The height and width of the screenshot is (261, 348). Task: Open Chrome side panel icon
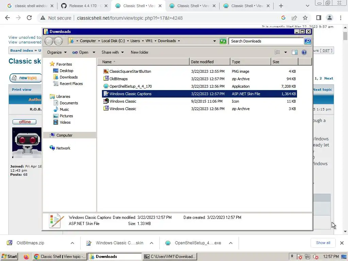pos(319,18)
